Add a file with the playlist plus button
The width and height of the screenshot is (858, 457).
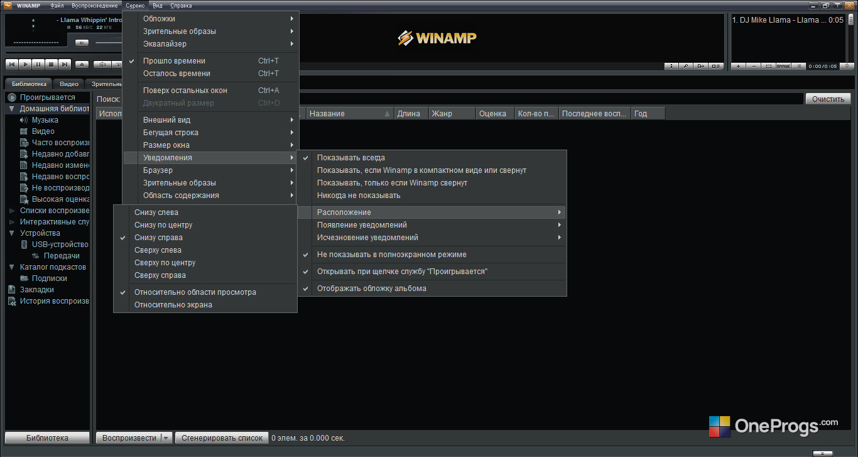pos(739,66)
